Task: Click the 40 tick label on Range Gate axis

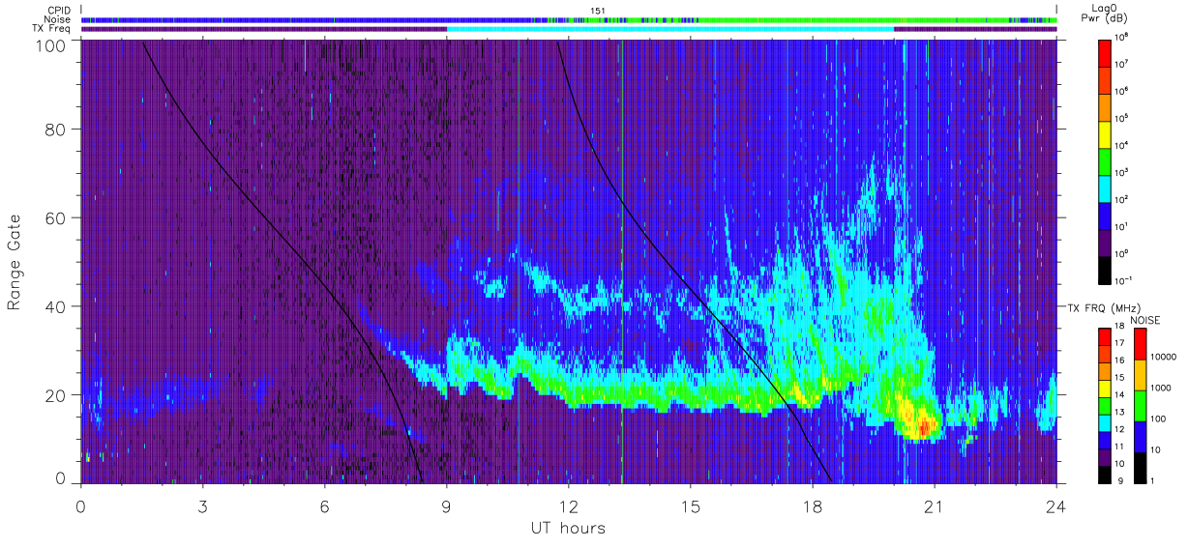Action: tap(55, 305)
